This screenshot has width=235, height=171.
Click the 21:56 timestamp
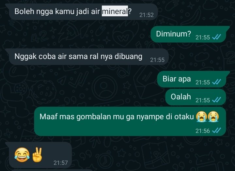tap(203, 131)
